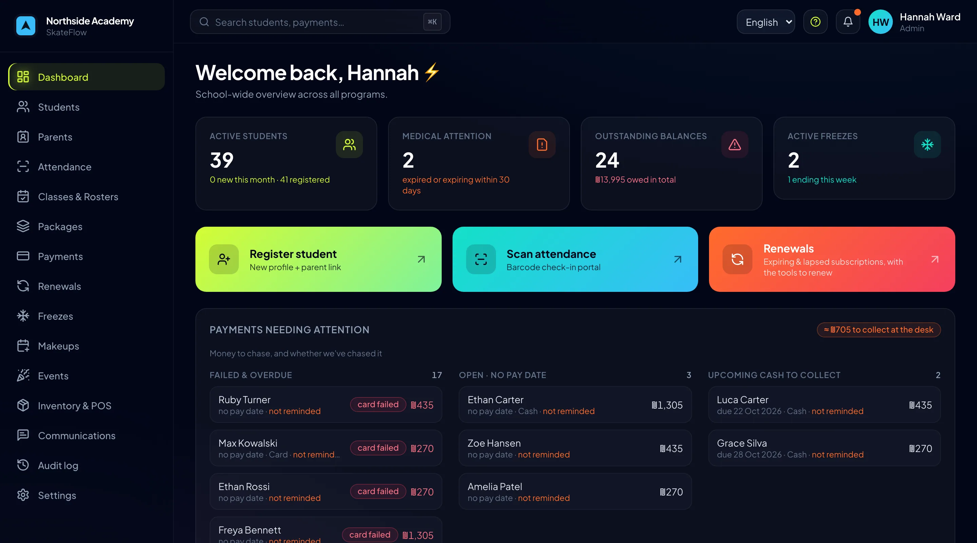
Task: Go to Dashboard in sidebar
Action: (x=87, y=77)
